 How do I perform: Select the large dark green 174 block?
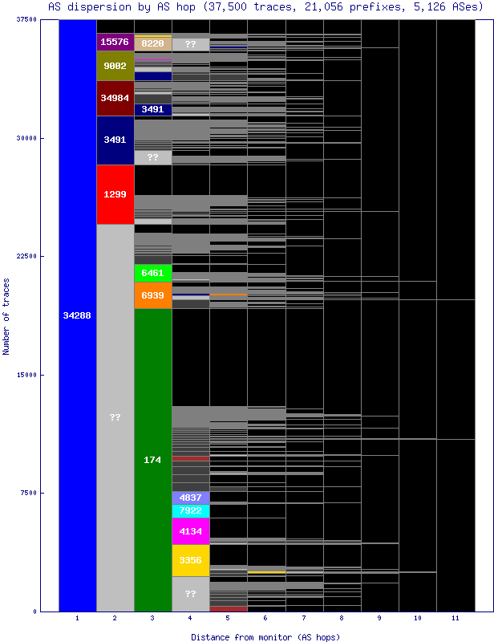[152, 460]
